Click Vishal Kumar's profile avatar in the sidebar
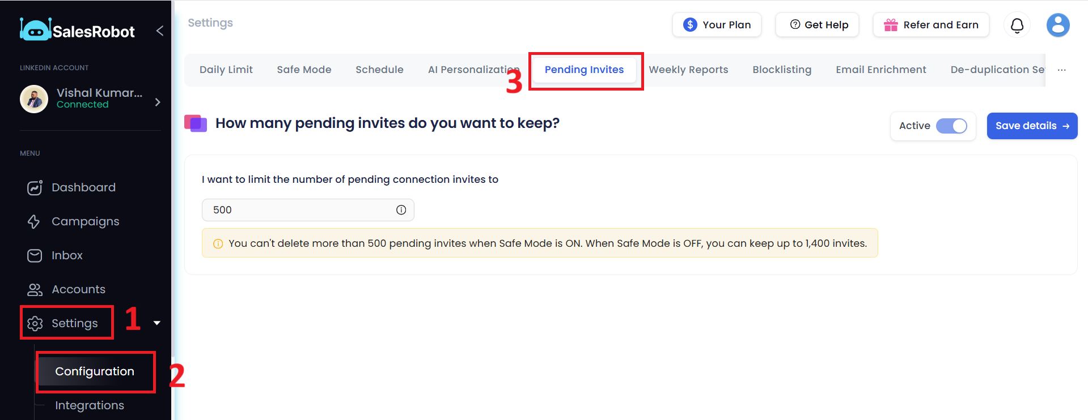1088x420 pixels. tap(34, 99)
